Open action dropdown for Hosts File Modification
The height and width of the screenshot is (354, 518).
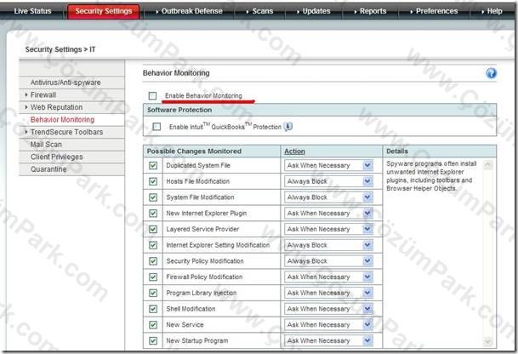click(328, 181)
